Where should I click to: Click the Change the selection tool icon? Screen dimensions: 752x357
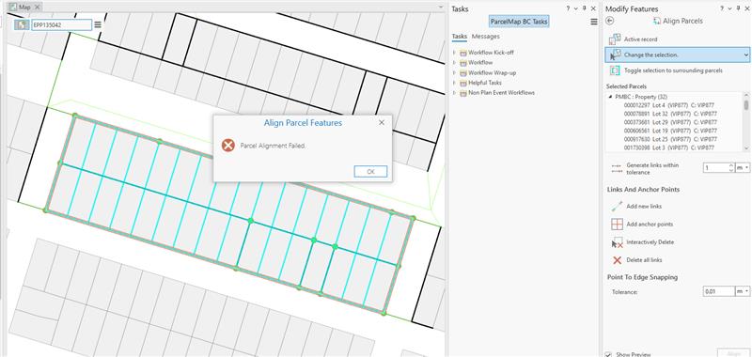tap(615, 55)
